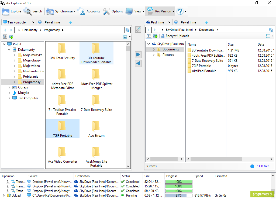Image resolution: width=276 pixels, height=199 pixels.
Task: Switch to the Paul Inne tab
Action: 157,22
